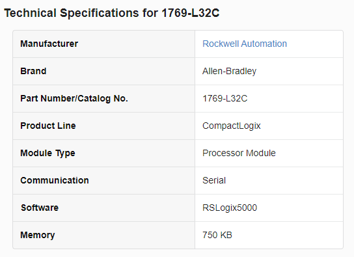354x257 pixels.
Task: Select the Manufacturer label cell
Action: [x=104, y=44]
